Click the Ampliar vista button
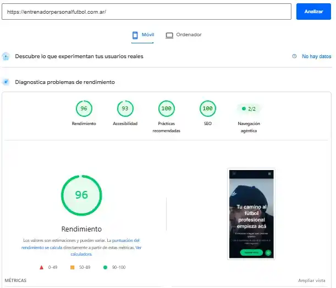This screenshot has width=336, height=288. (x=312, y=280)
